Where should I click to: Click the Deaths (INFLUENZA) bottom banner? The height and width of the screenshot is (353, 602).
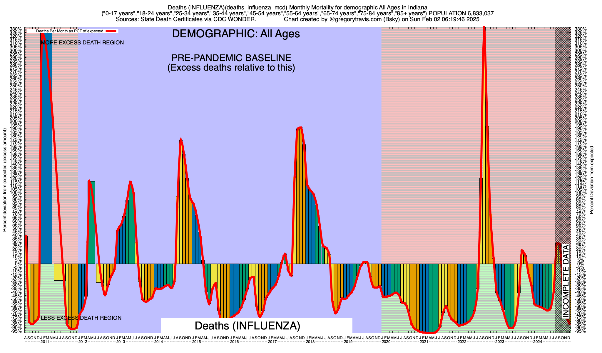248,326
